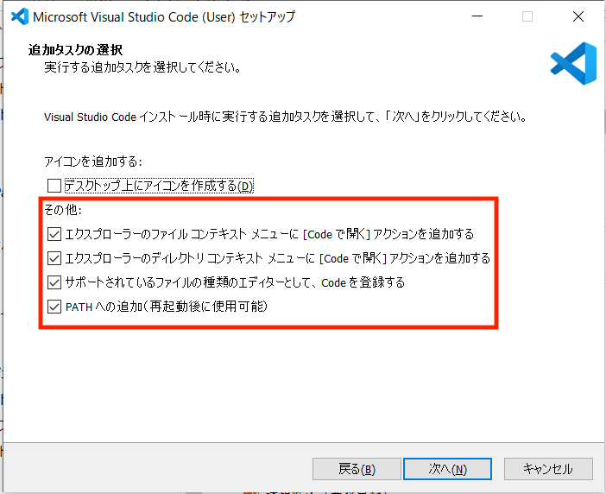Uncheck the エクスプローラーのファイル コンテキスト メニュー option

coord(55,234)
